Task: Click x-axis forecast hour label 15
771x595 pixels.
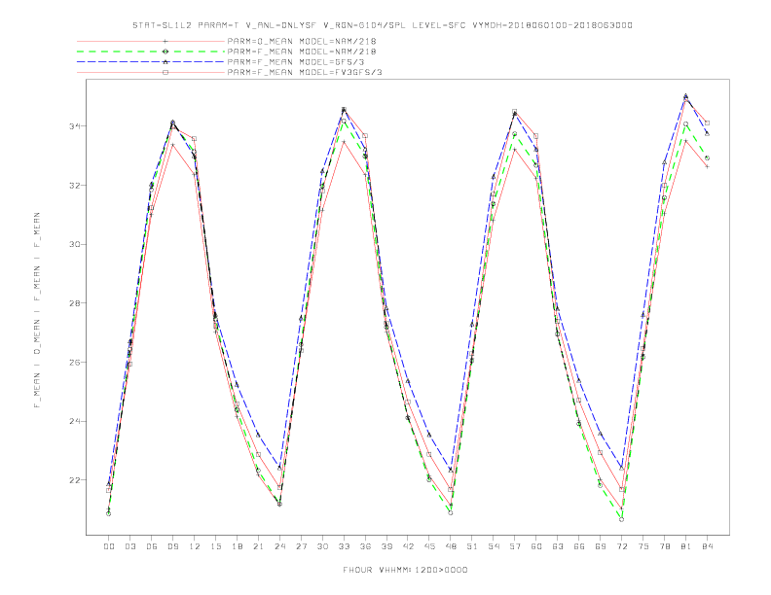Action: 215,546
